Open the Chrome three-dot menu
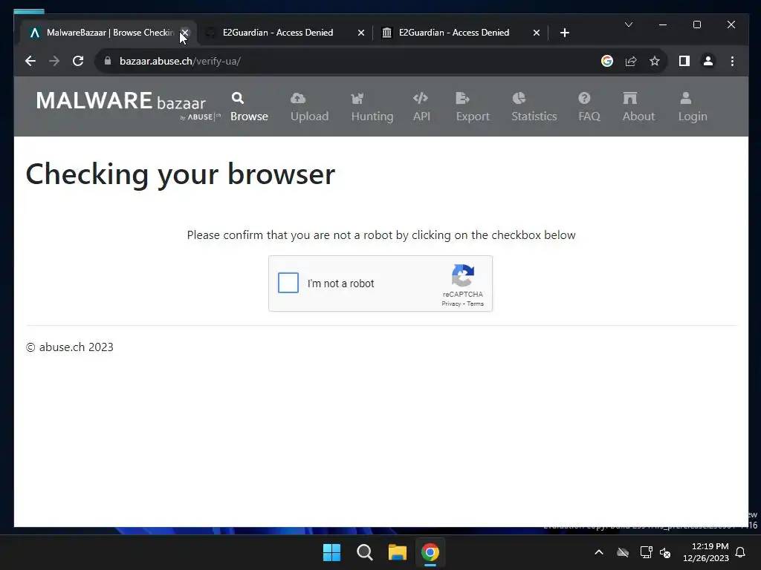The width and height of the screenshot is (761, 570). coord(732,61)
